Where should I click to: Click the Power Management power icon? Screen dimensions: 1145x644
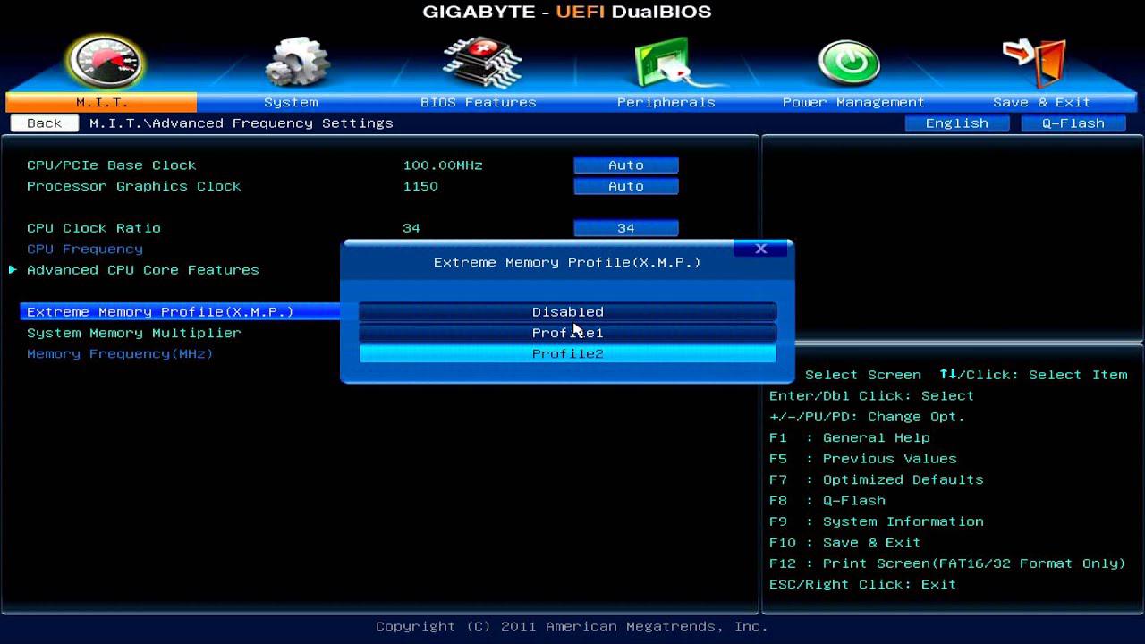(848, 61)
